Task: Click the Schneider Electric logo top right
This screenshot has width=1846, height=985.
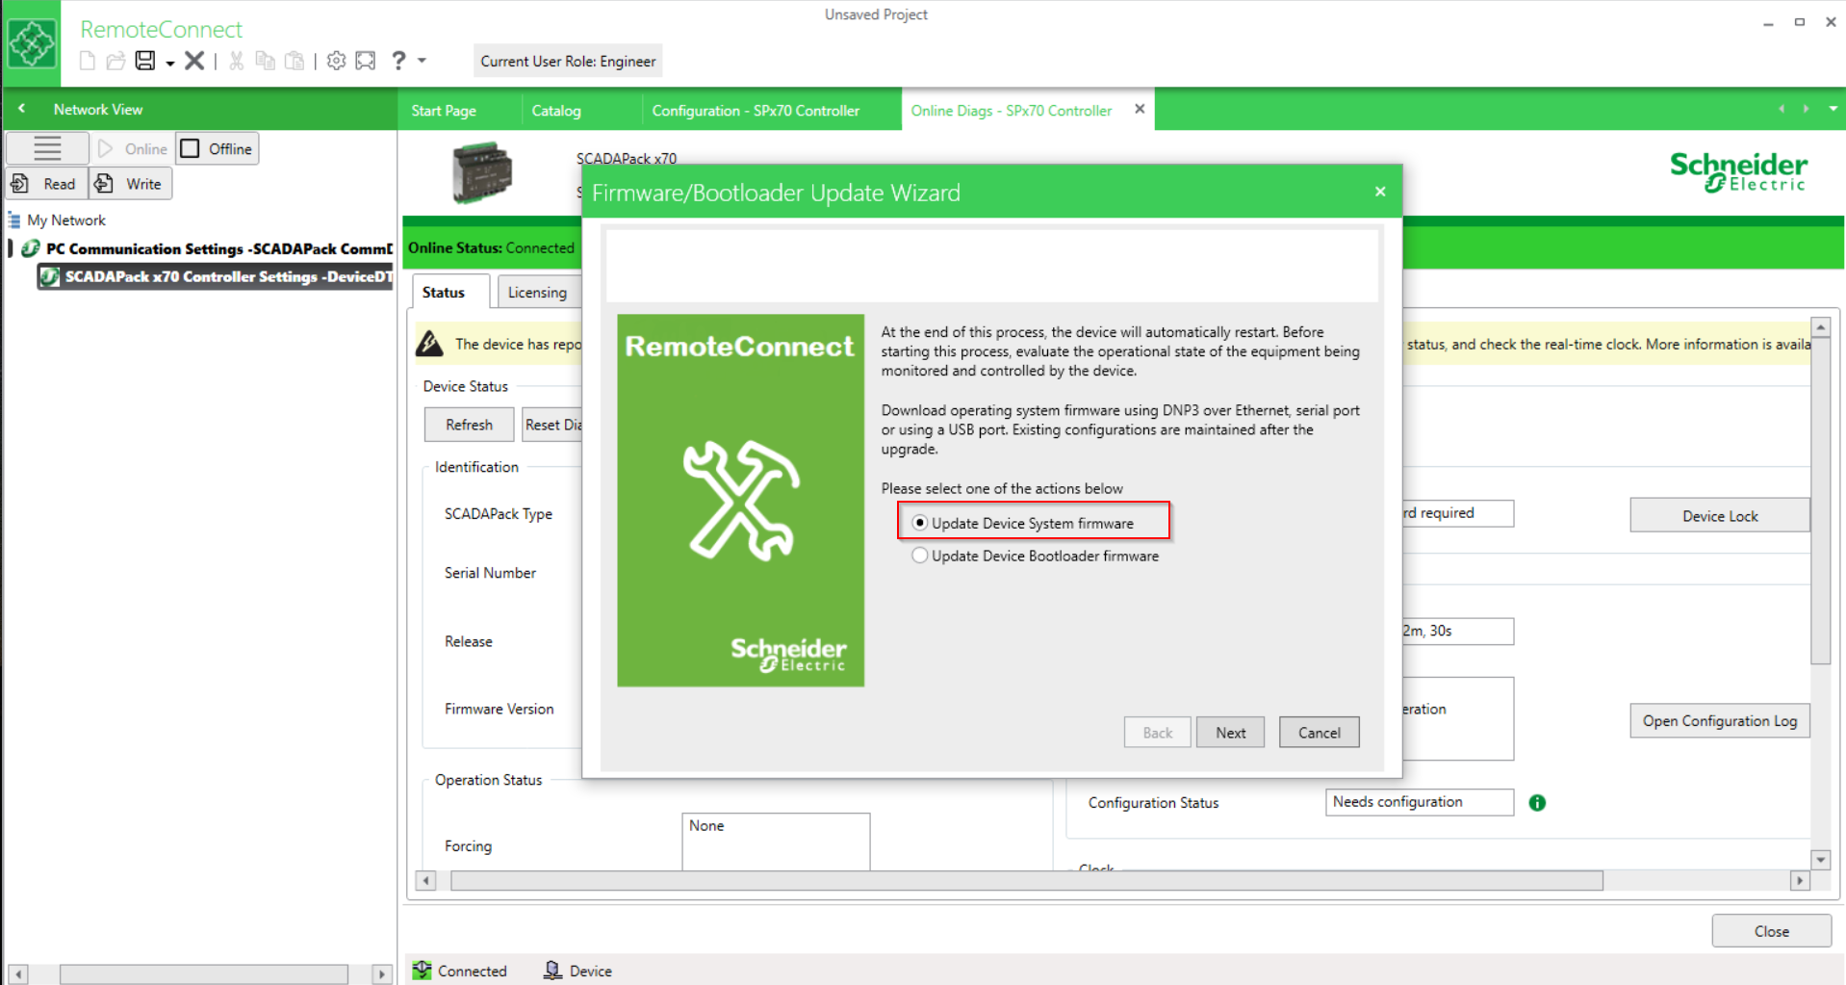Action: 1738,172
